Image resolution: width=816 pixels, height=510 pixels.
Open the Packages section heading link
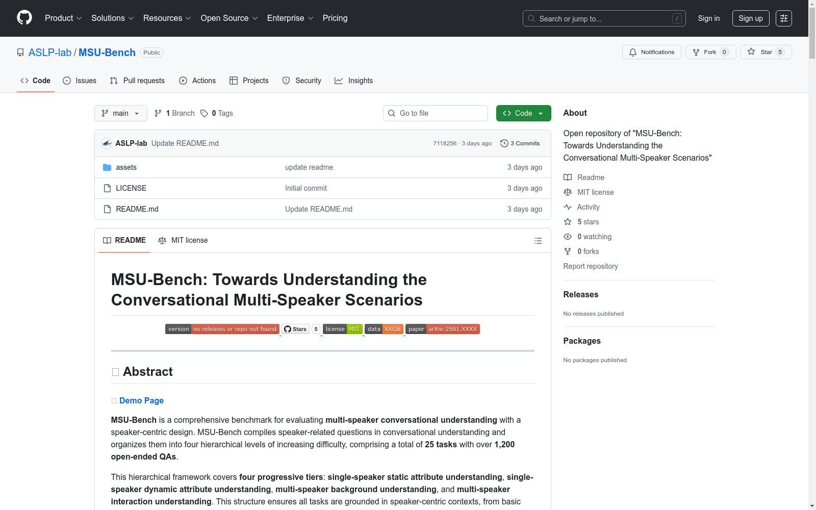tap(582, 341)
